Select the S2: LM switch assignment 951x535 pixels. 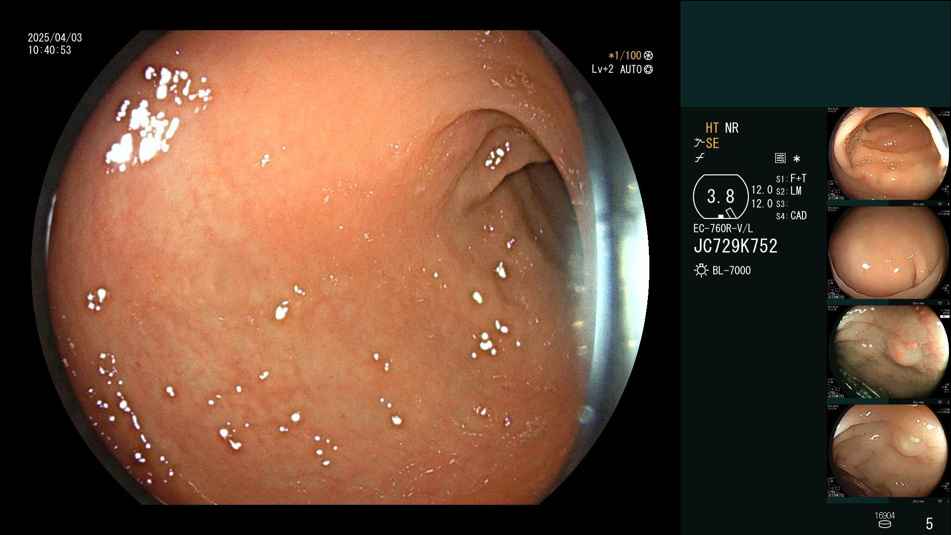789,191
